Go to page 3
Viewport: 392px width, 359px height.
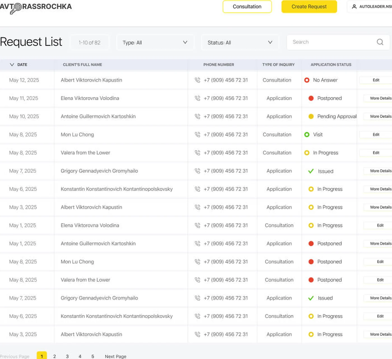[x=67, y=356]
